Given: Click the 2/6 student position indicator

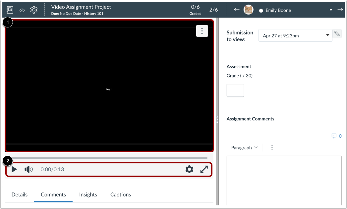Looking at the screenshot, I should (x=213, y=10).
